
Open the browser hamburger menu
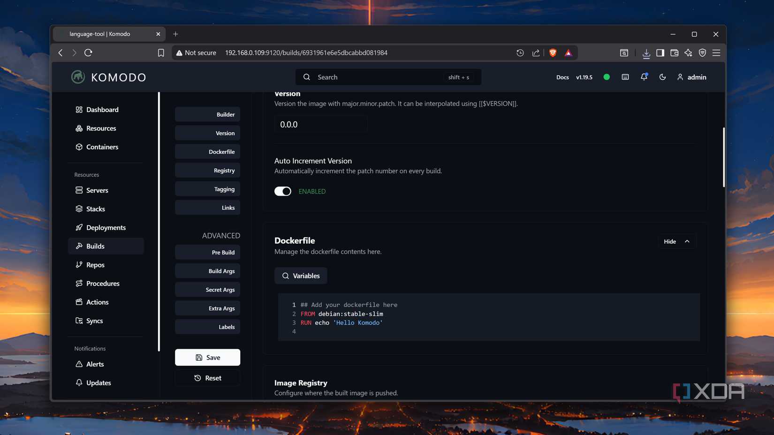point(716,52)
